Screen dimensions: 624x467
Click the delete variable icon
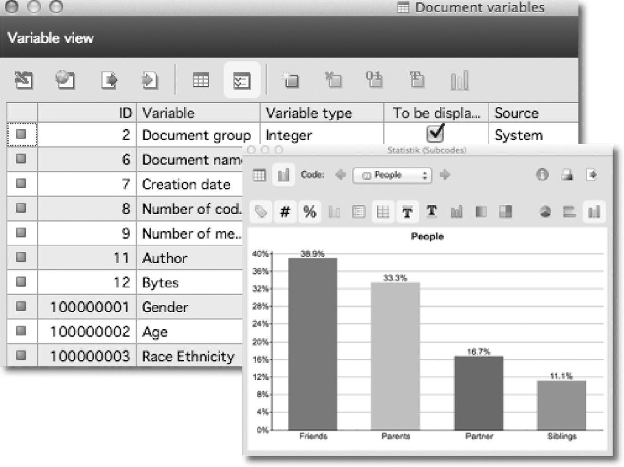click(333, 79)
